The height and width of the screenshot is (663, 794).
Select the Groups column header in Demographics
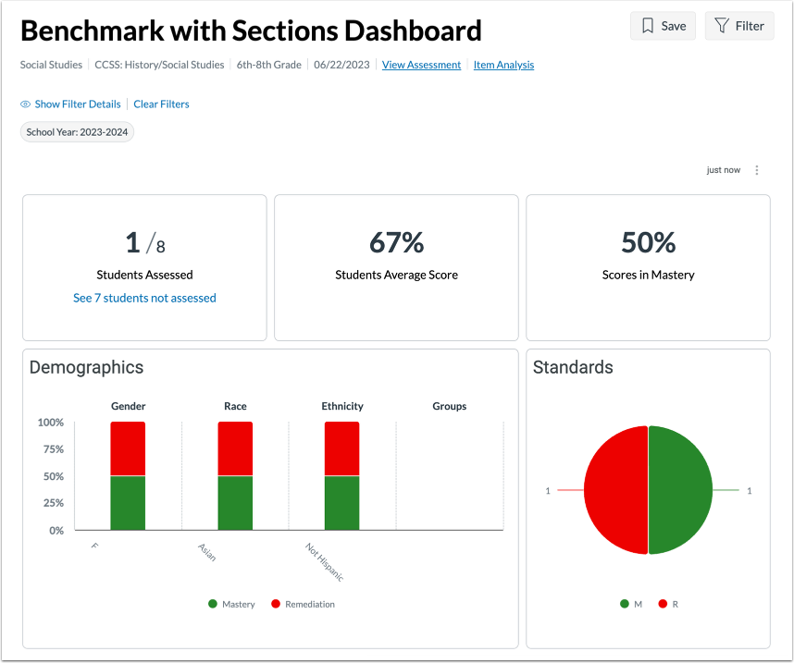point(449,406)
